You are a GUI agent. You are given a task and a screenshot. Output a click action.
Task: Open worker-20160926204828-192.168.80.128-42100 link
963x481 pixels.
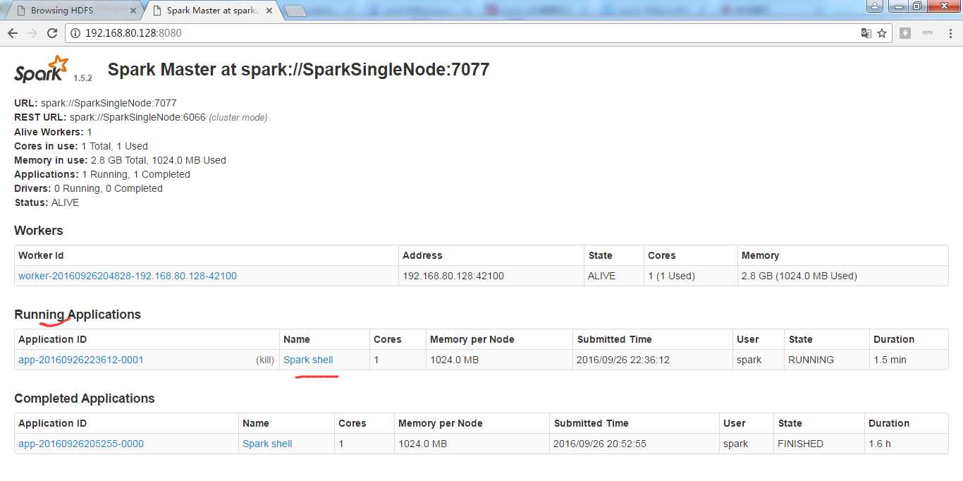coord(128,276)
